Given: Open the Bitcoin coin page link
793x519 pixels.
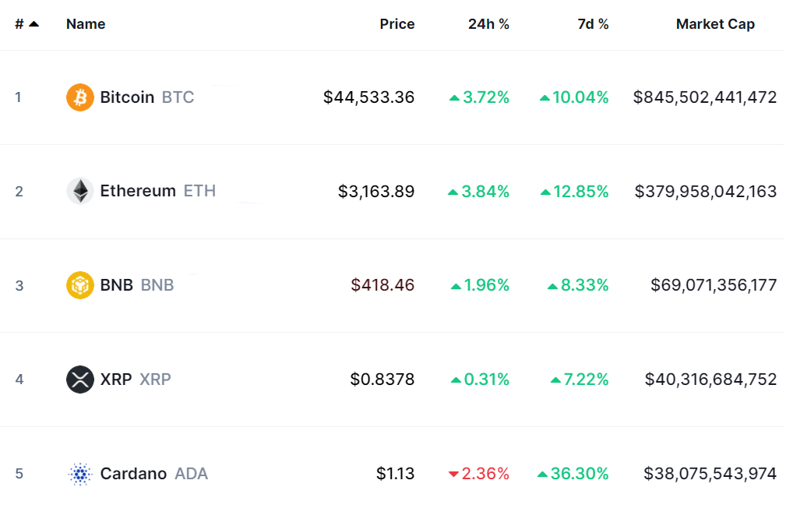Looking at the screenshot, I should (x=127, y=97).
